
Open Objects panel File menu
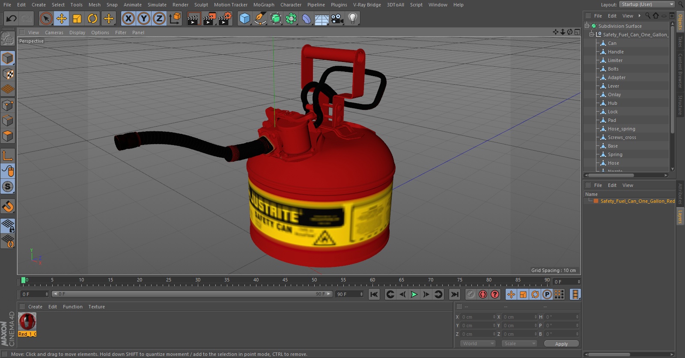click(598, 16)
